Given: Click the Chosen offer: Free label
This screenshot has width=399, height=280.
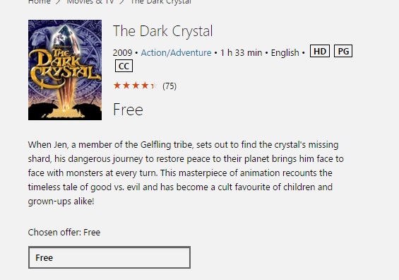Looking at the screenshot, I should pos(64,233).
